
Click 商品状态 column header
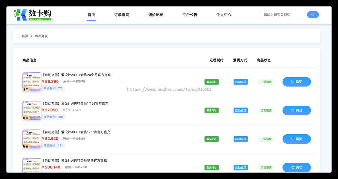click(x=264, y=60)
